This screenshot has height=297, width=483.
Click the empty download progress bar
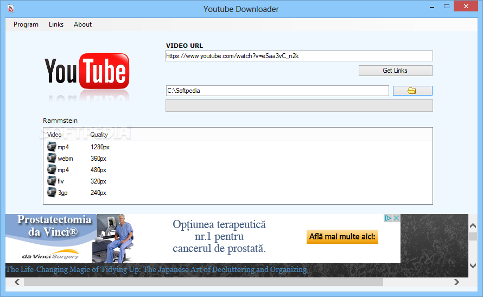click(x=299, y=106)
